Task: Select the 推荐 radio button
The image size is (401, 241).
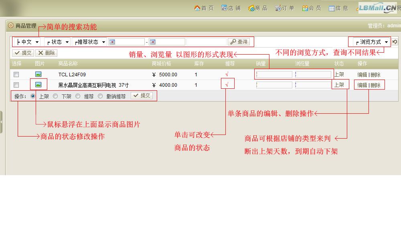Action: coord(78,96)
